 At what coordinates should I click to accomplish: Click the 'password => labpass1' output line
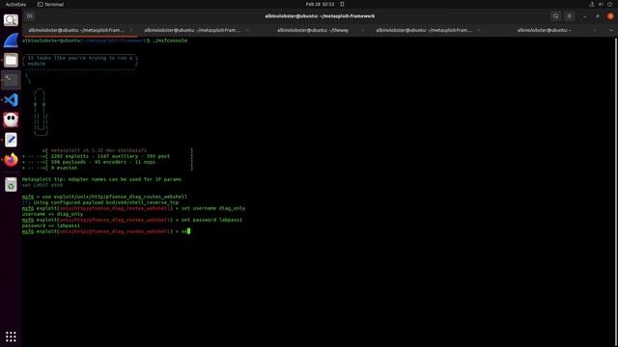(x=51, y=226)
